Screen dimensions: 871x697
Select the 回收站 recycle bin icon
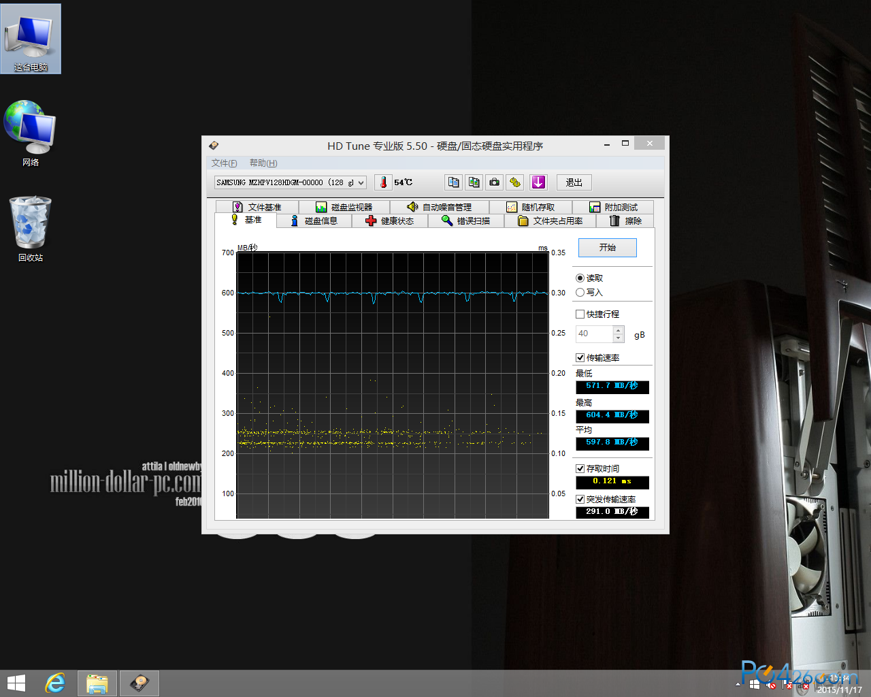click(31, 229)
